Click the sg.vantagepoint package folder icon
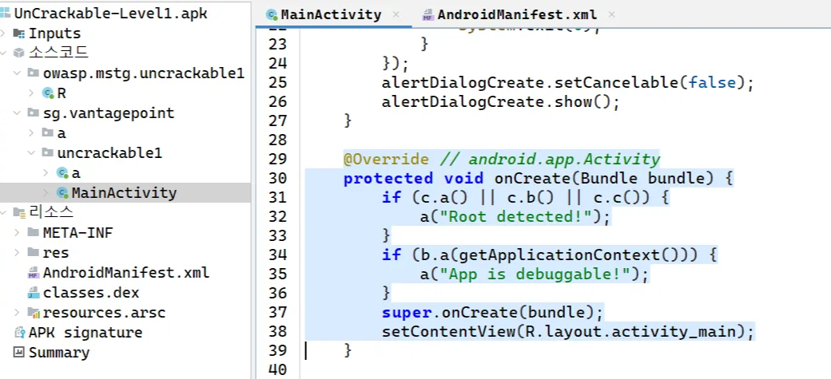The image size is (831, 379). [x=34, y=113]
